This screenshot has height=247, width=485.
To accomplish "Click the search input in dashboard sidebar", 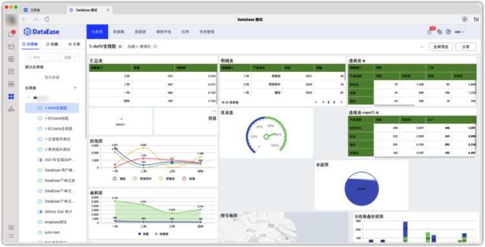I will [43, 58].
